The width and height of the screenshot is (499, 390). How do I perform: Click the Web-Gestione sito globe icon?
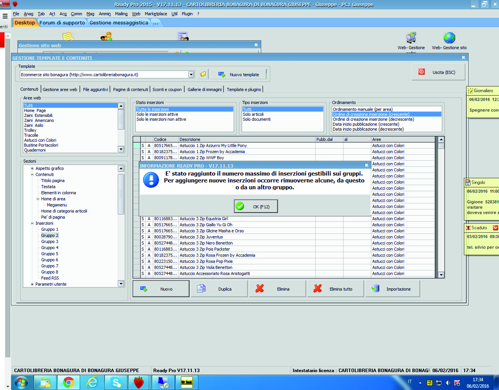[x=449, y=38]
